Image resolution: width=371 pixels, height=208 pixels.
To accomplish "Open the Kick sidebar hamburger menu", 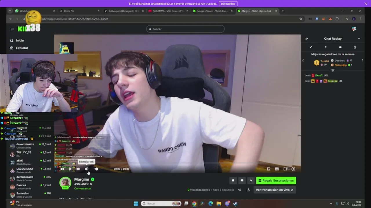I will [12, 29].
